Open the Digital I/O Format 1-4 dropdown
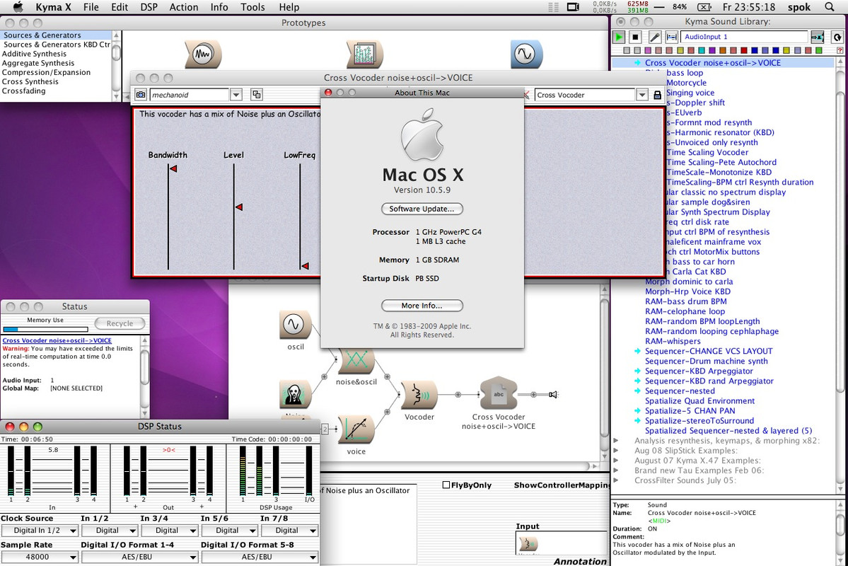The height and width of the screenshot is (566, 848). 140,557
